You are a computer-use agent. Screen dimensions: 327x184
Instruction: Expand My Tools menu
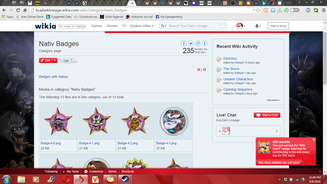[71, 172]
